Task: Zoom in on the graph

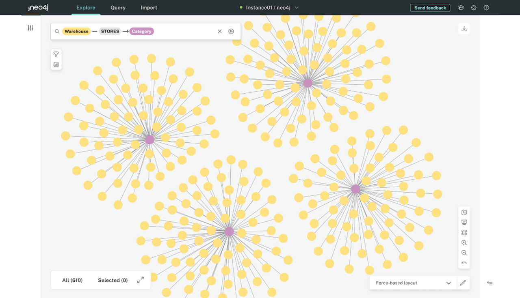Action: pyautogui.click(x=464, y=242)
